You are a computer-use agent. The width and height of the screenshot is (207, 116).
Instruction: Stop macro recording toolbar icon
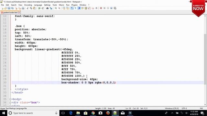pyautogui.click(x=104, y=8)
